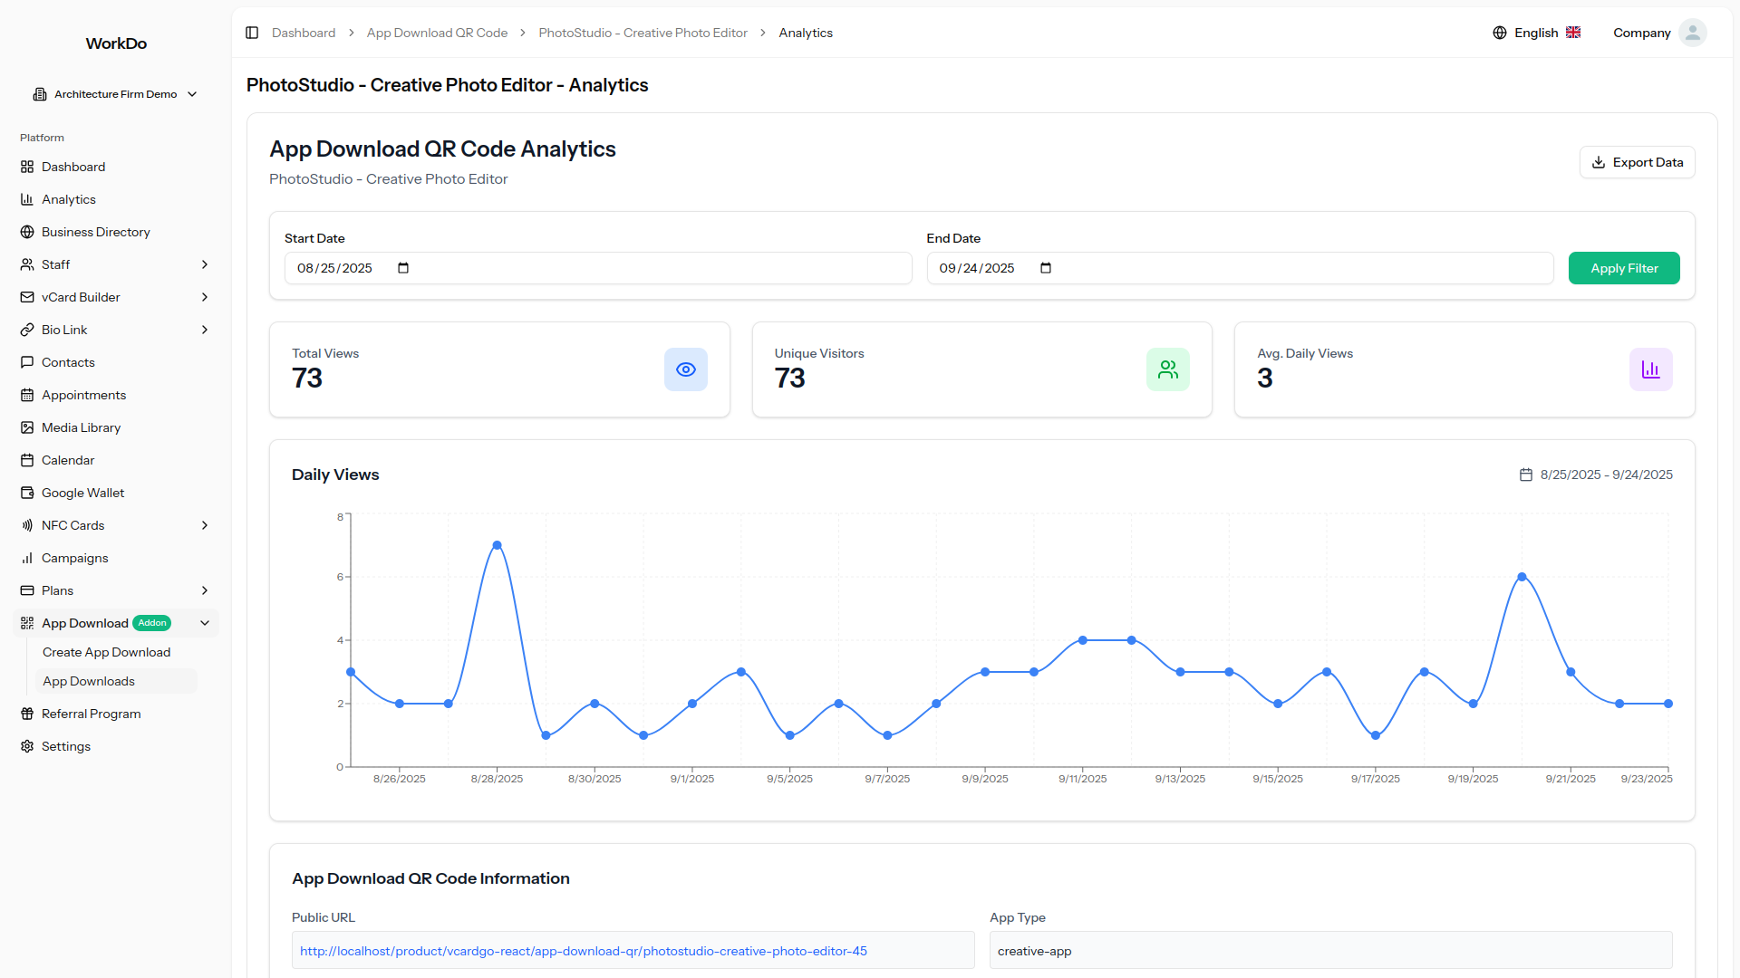The width and height of the screenshot is (1740, 978).
Task: Open Create App Download menu item
Action: click(106, 652)
